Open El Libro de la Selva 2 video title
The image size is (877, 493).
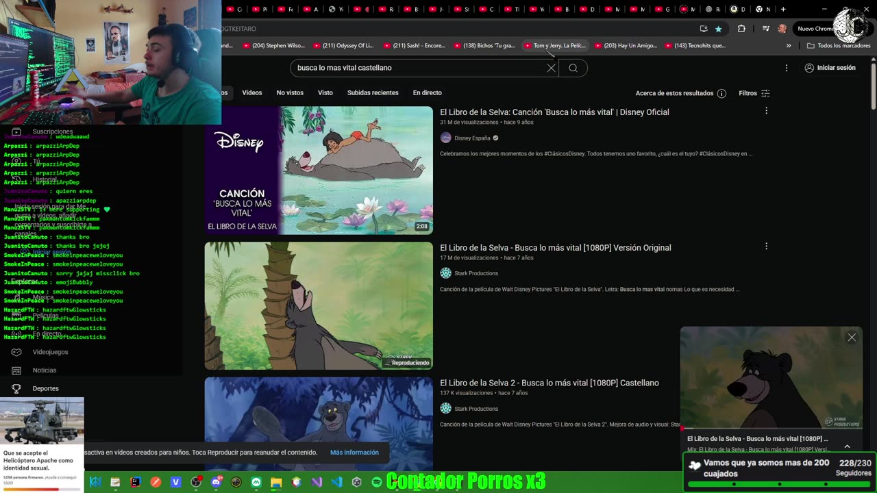click(x=549, y=383)
